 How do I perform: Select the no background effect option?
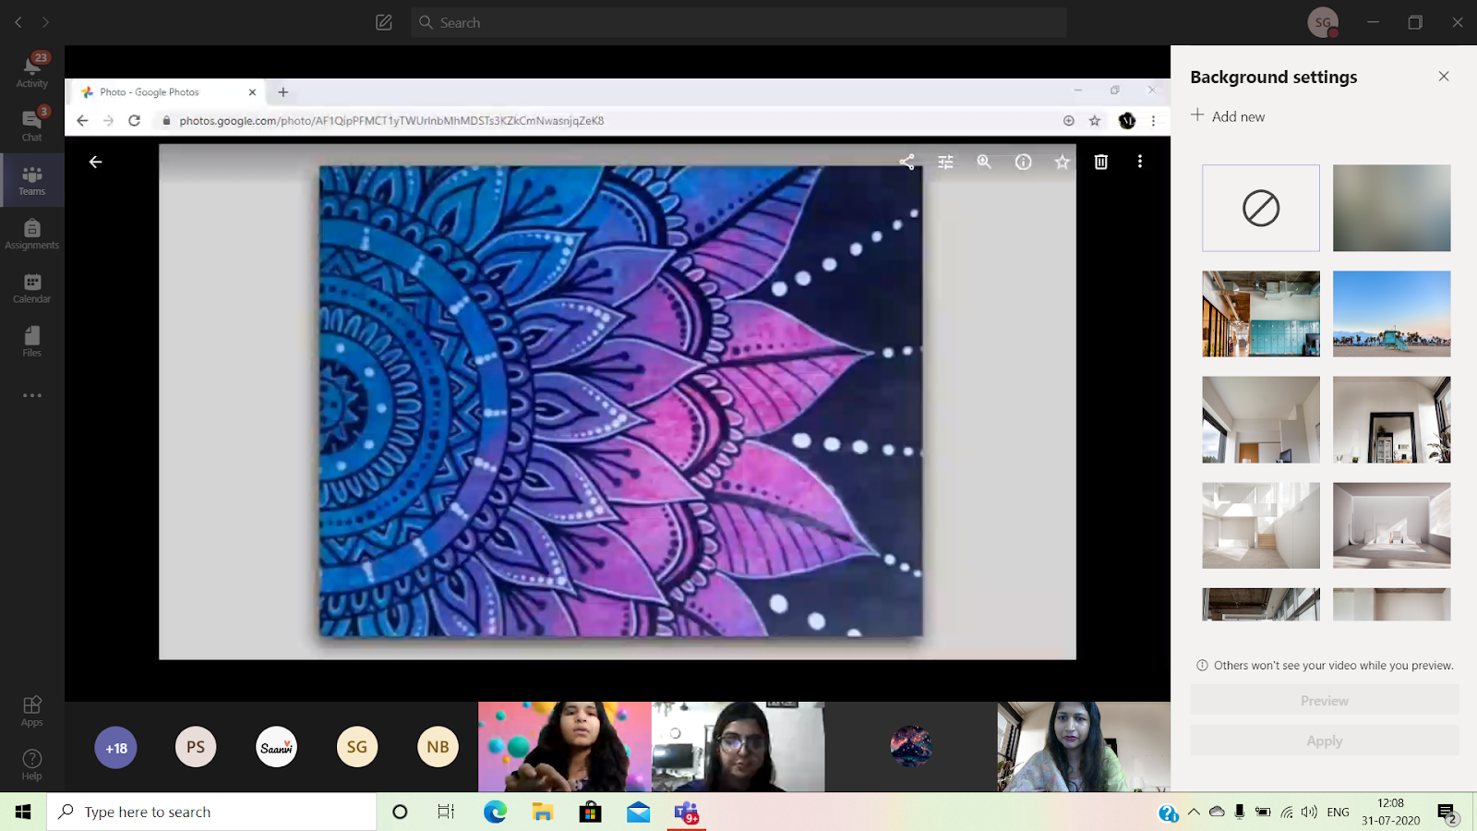(x=1261, y=208)
